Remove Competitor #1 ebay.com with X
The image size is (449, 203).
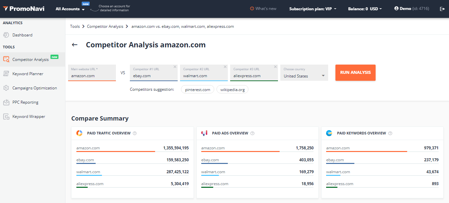[x=175, y=67]
